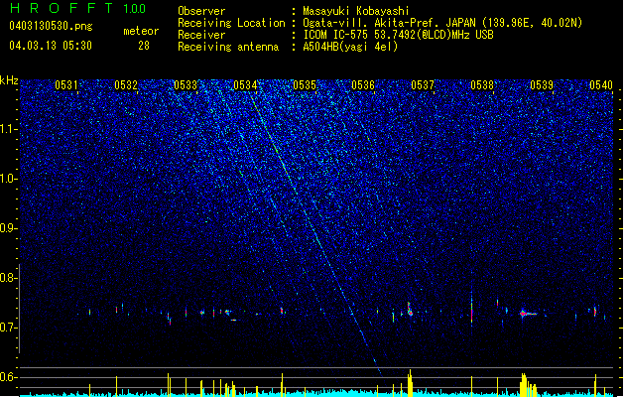
Task: Click the 1.1 frequency axis label
Action: (x=9, y=129)
